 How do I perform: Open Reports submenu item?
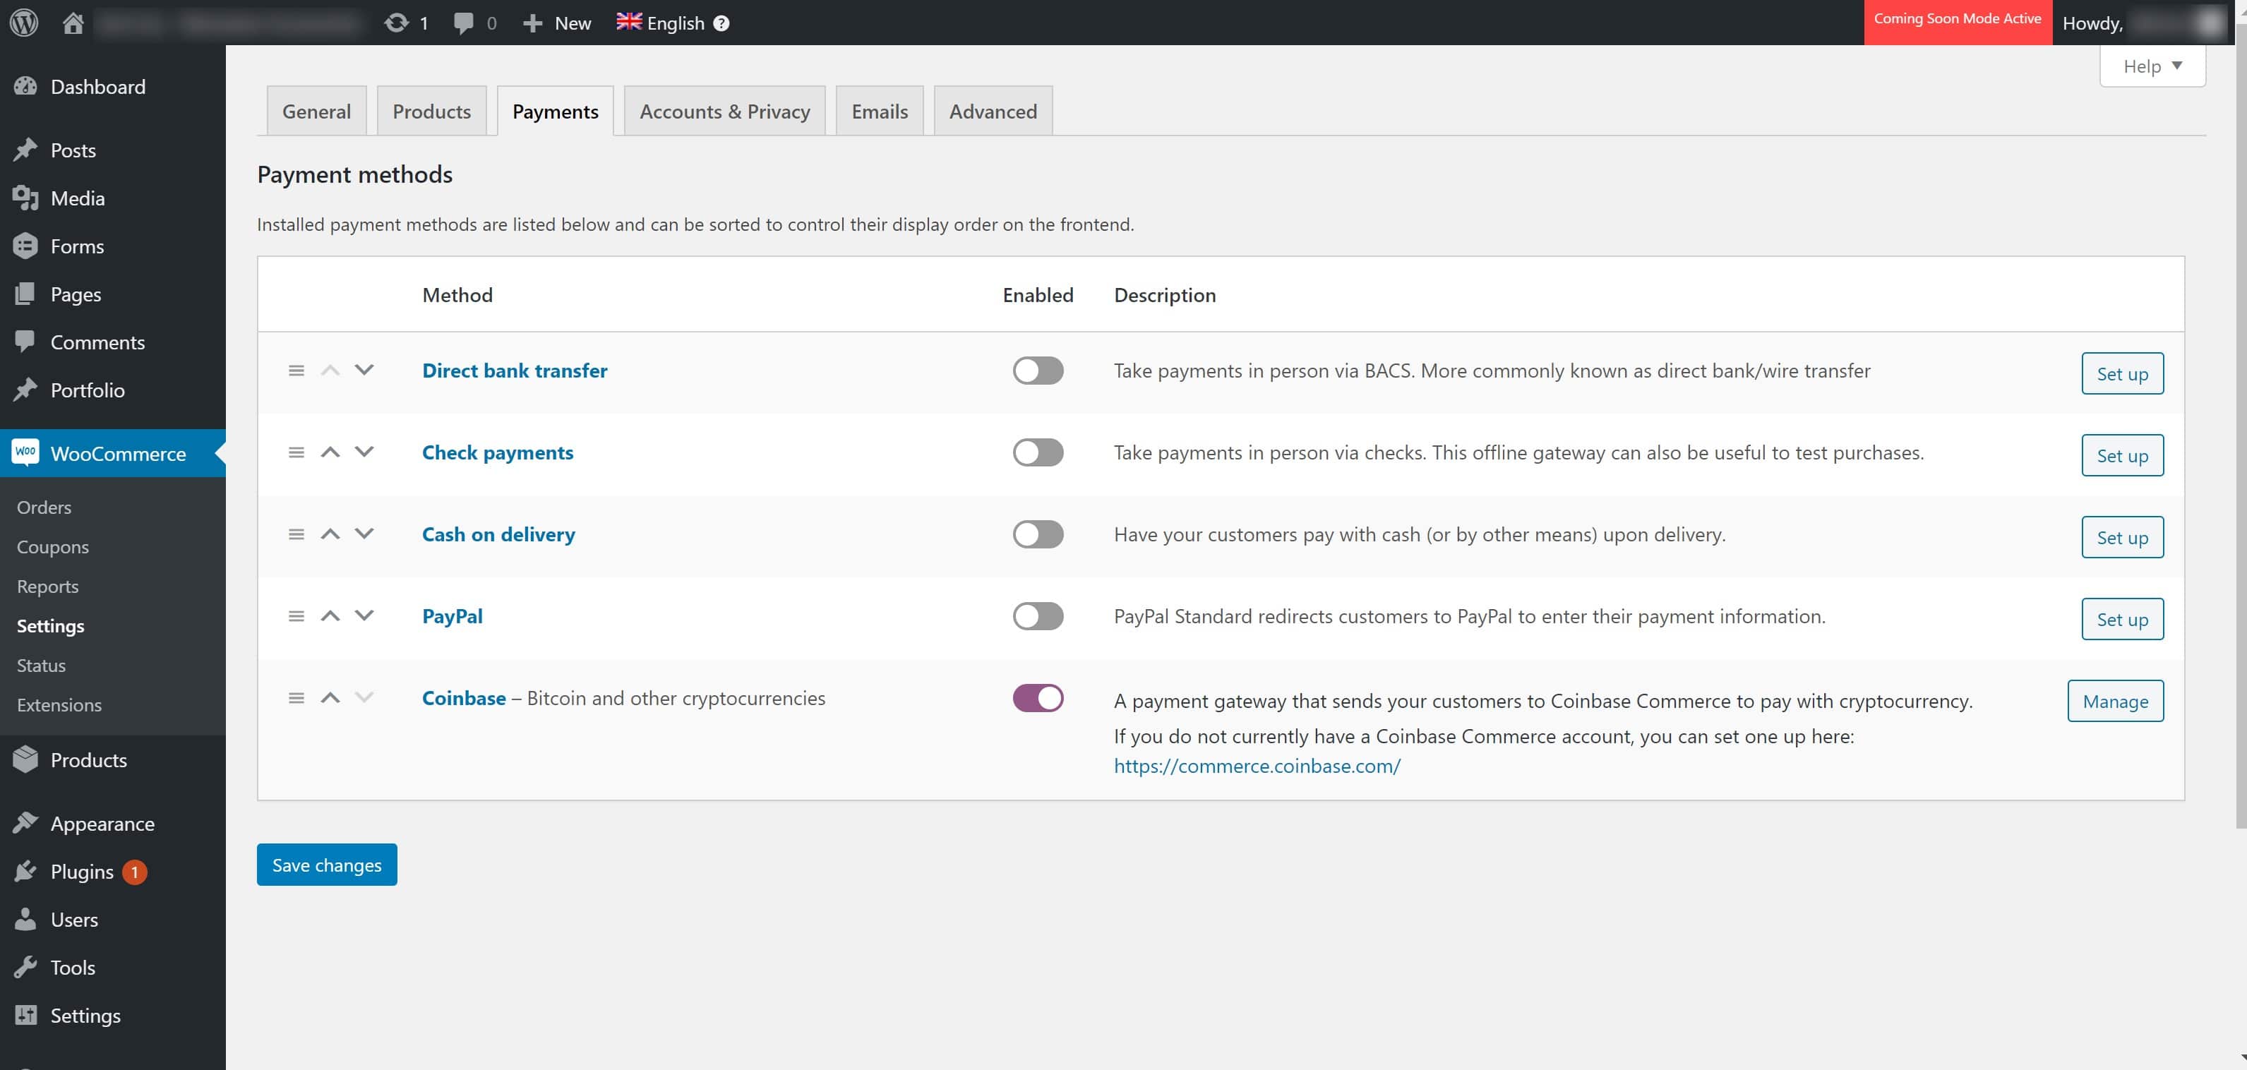(x=47, y=586)
